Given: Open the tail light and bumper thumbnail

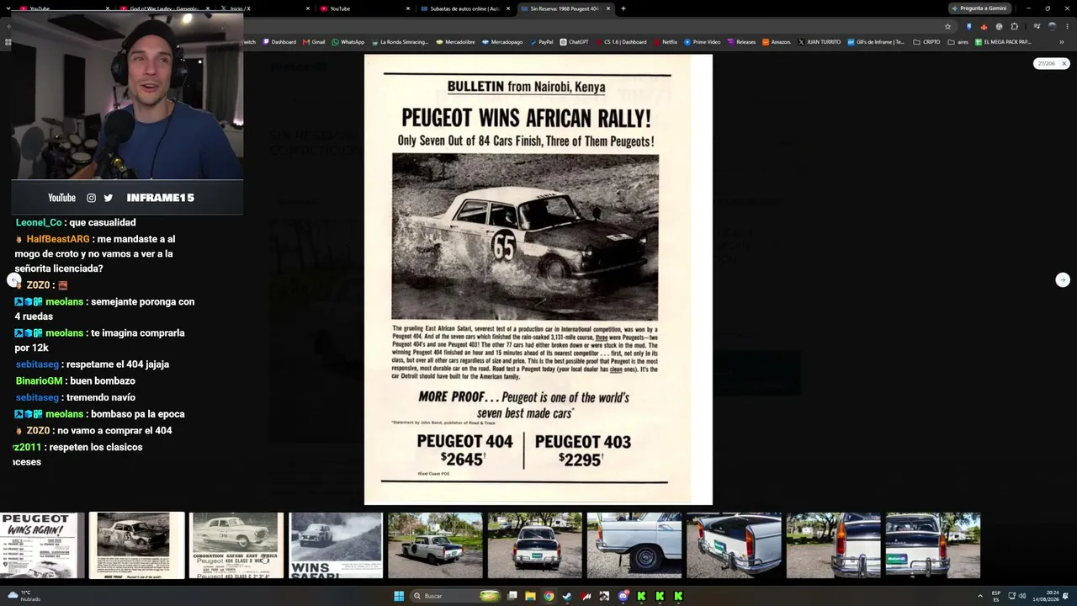Looking at the screenshot, I should tap(833, 545).
